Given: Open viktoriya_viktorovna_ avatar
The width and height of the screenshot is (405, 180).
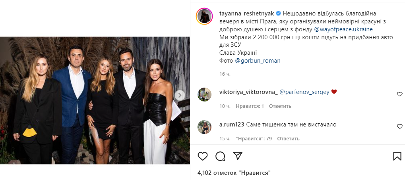Looking at the screenshot, I should click(x=204, y=94).
